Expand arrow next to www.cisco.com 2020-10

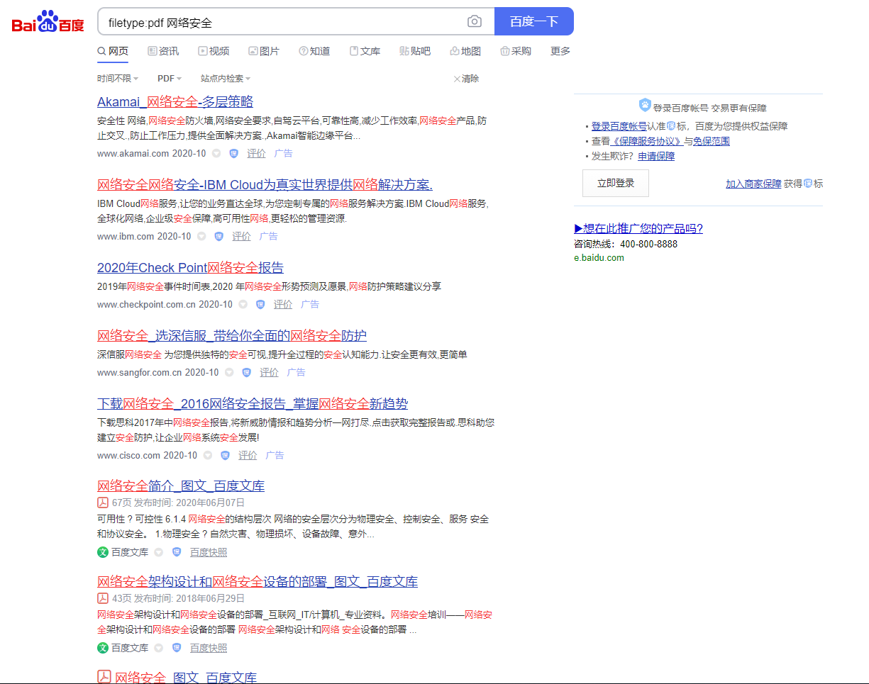(x=208, y=455)
